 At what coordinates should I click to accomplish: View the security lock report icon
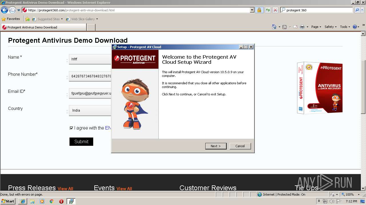click(259, 10)
